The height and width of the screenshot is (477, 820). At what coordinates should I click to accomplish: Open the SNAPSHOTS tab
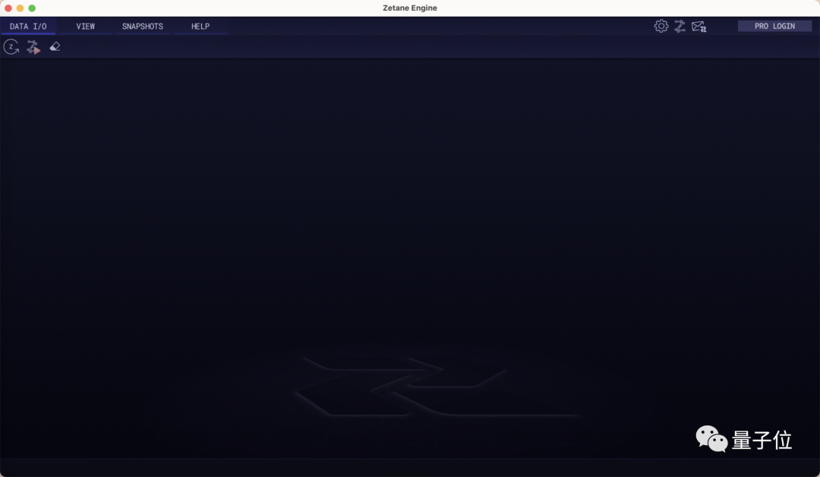coord(142,26)
